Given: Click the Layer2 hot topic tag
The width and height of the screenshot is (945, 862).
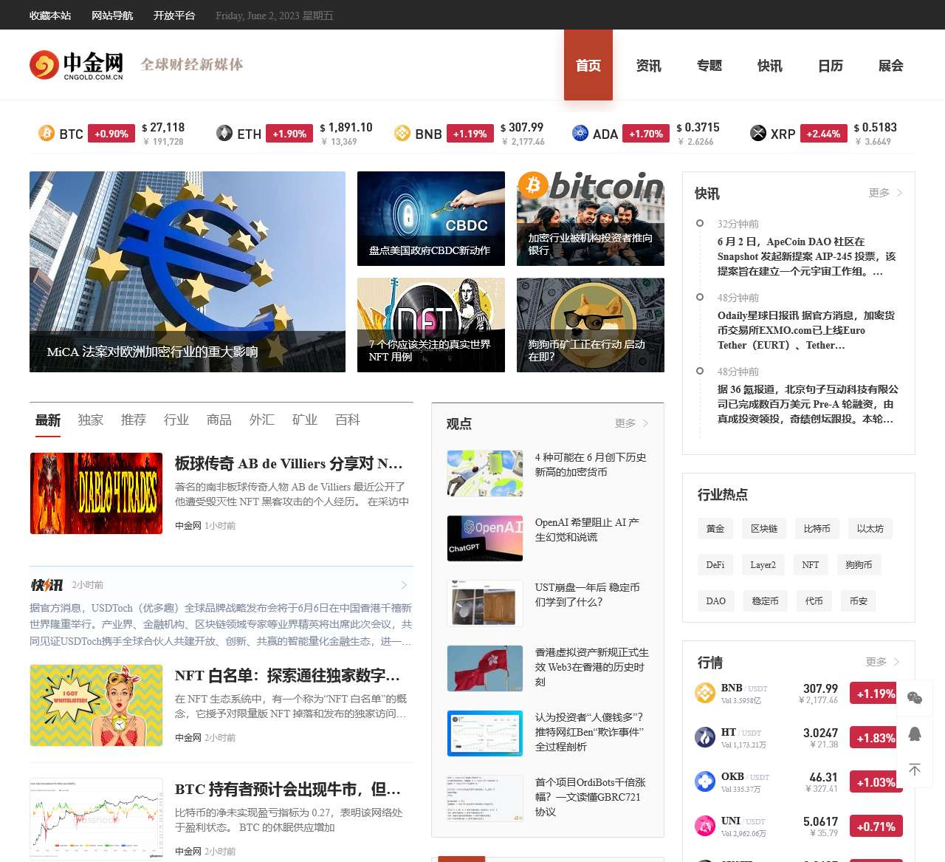Looking at the screenshot, I should [763, 565].
